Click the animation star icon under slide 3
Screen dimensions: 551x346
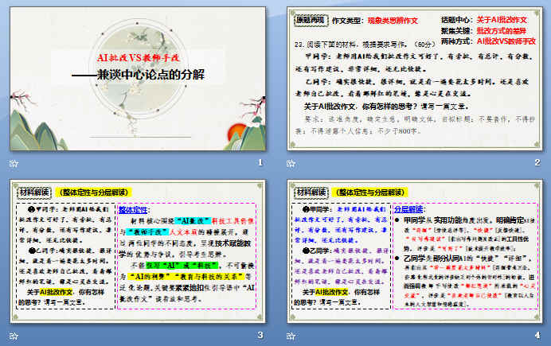coord(13,335)
